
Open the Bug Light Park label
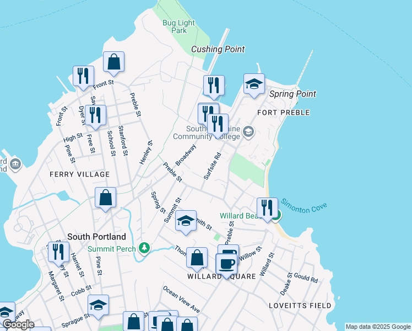pyautogui.click(x=178, y=26)
